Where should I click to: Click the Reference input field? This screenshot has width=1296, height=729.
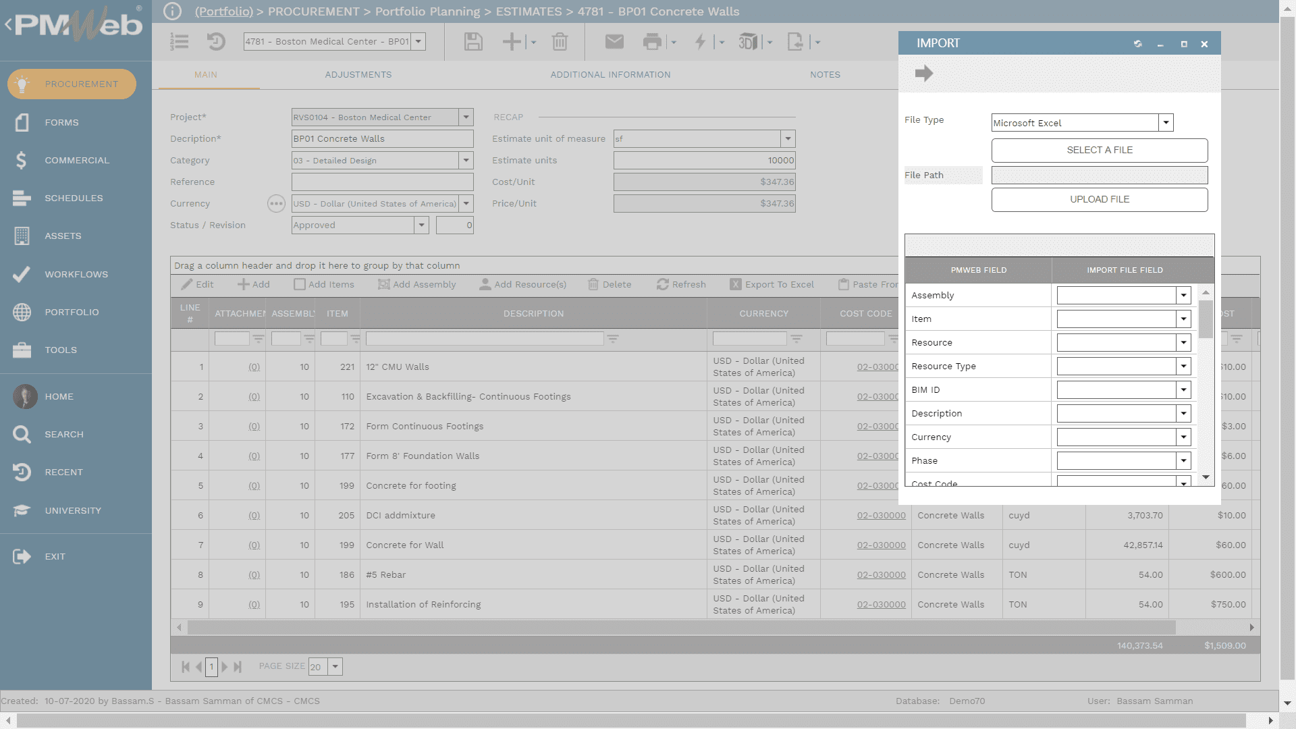click(383, 182)
